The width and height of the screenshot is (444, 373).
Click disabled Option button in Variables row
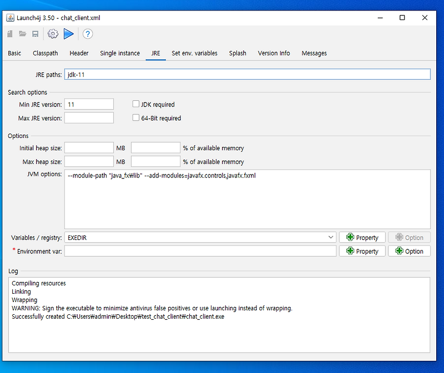(409, 237)
